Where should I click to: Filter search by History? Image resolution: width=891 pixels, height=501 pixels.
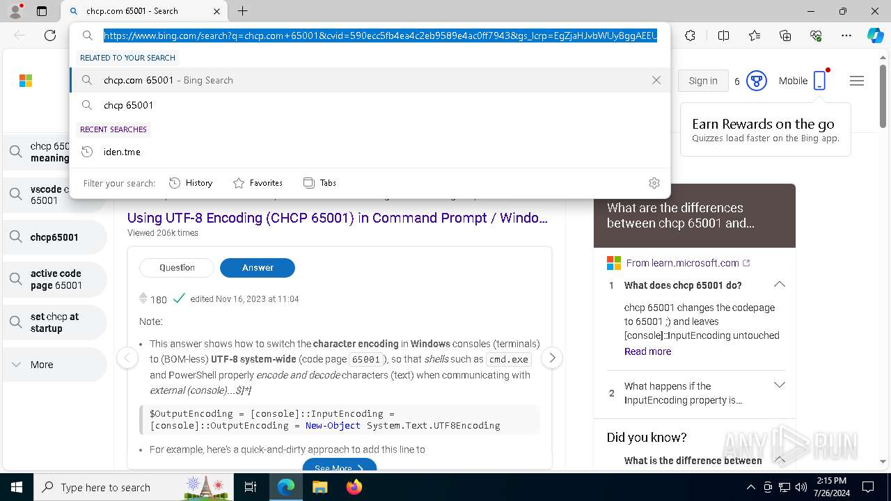pos(191,183)
